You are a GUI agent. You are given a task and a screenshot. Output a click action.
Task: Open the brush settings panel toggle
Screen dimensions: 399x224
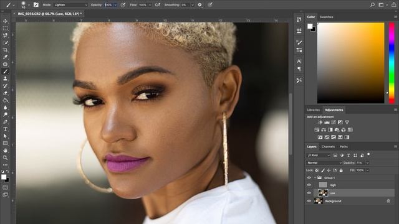36,4
